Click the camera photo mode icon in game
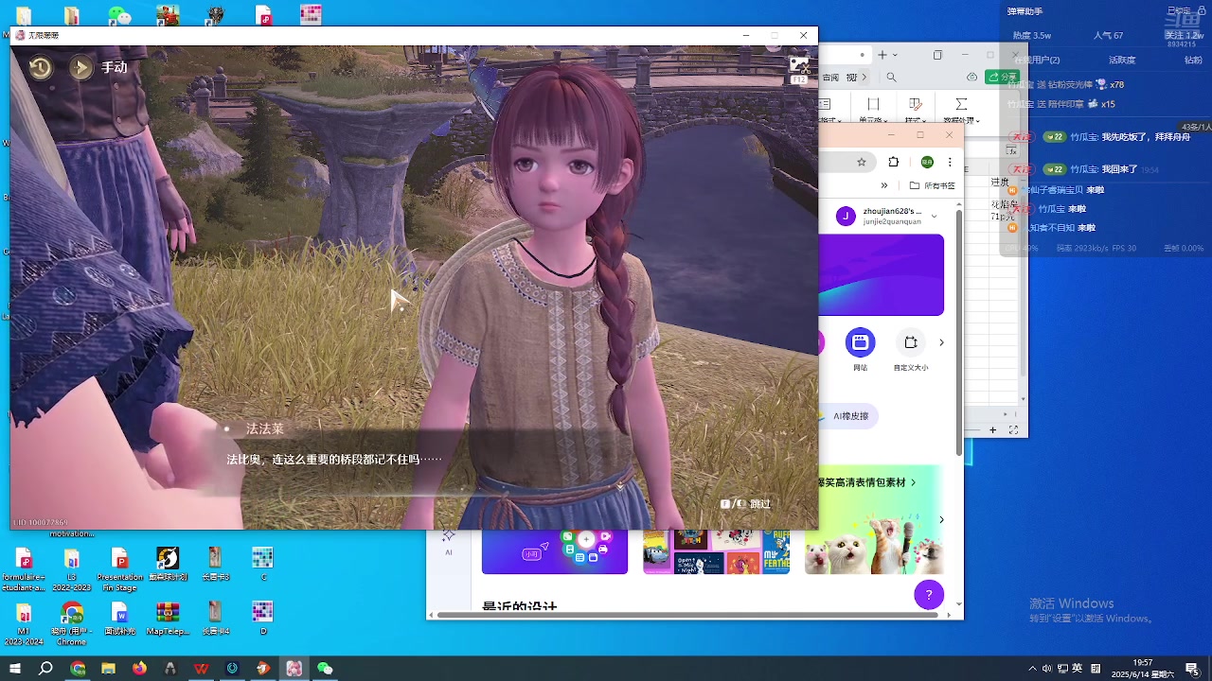The width and height of the screenshot is (1212, 681). (799, 66)
